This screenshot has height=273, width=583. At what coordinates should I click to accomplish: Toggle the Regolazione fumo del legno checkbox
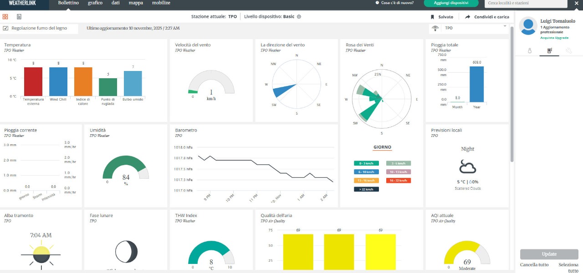point(5,28)
